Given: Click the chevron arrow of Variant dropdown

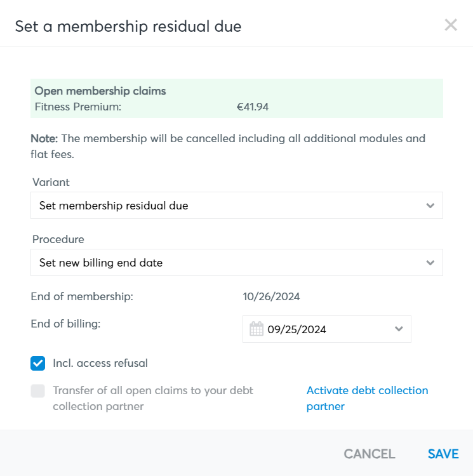Looking at the screenshot, I should point(430,206).
